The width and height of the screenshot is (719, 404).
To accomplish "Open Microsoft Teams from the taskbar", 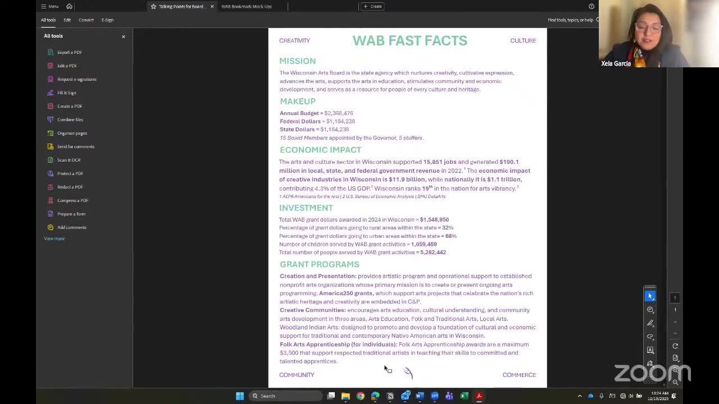I will [x=449, y=396].
